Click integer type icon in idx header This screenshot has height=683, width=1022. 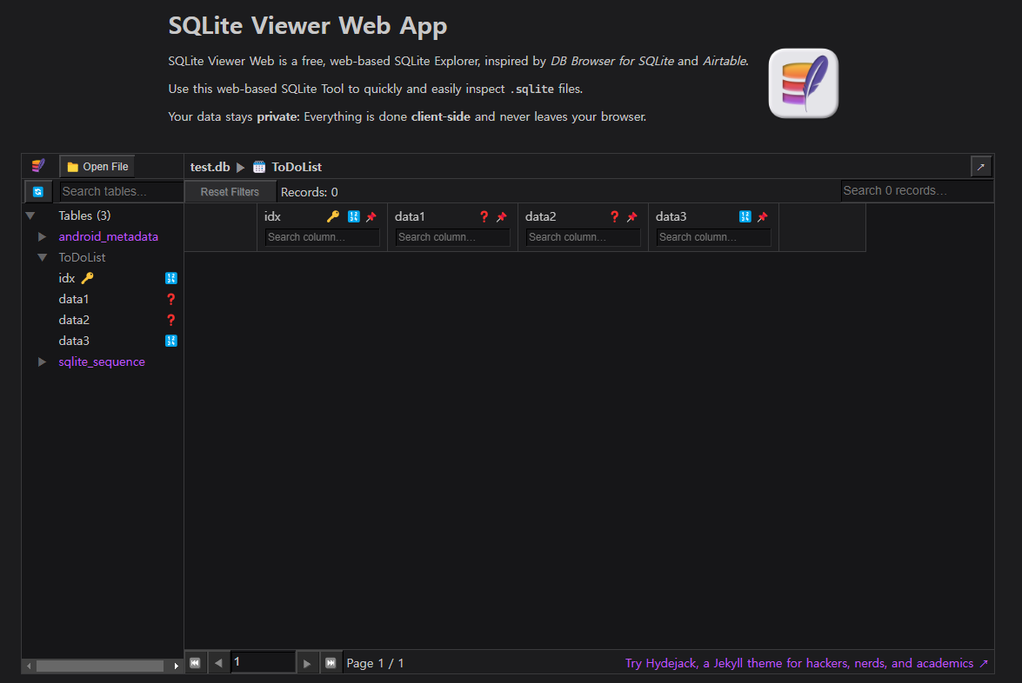pos(353,216)
